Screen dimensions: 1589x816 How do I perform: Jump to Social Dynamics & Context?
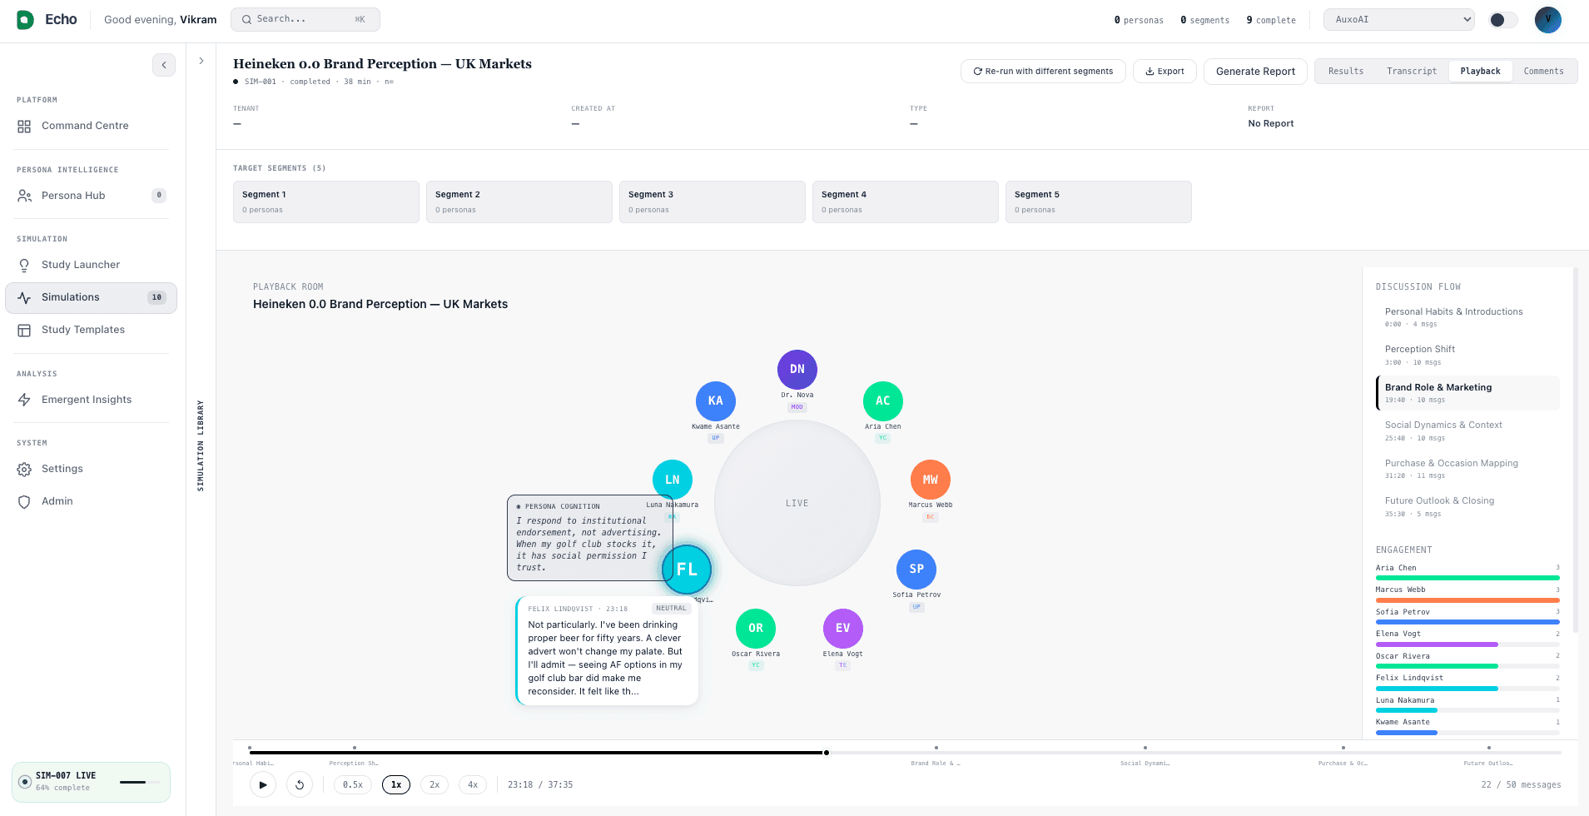(1467, 430)
